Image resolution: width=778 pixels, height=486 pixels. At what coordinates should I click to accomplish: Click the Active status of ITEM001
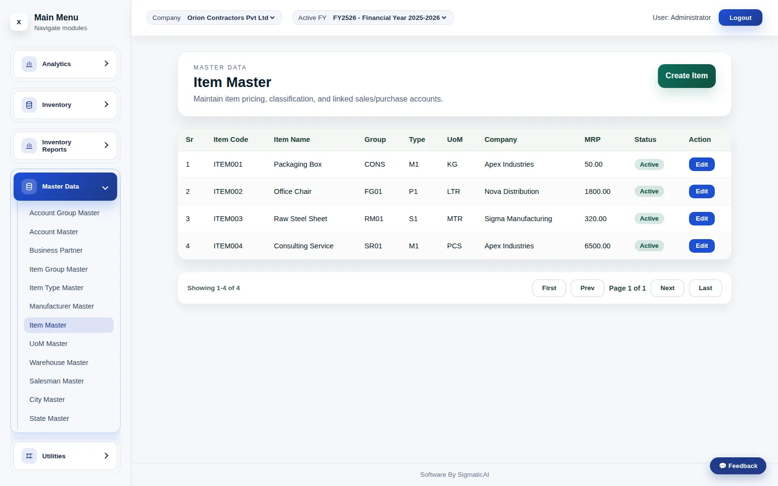click(x=649, y=164)
